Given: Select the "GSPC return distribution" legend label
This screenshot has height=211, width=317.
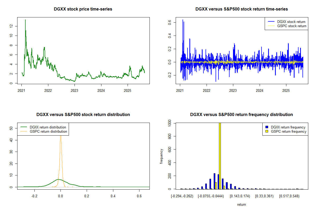Looking at the screenshot, I should pos(48,131).
